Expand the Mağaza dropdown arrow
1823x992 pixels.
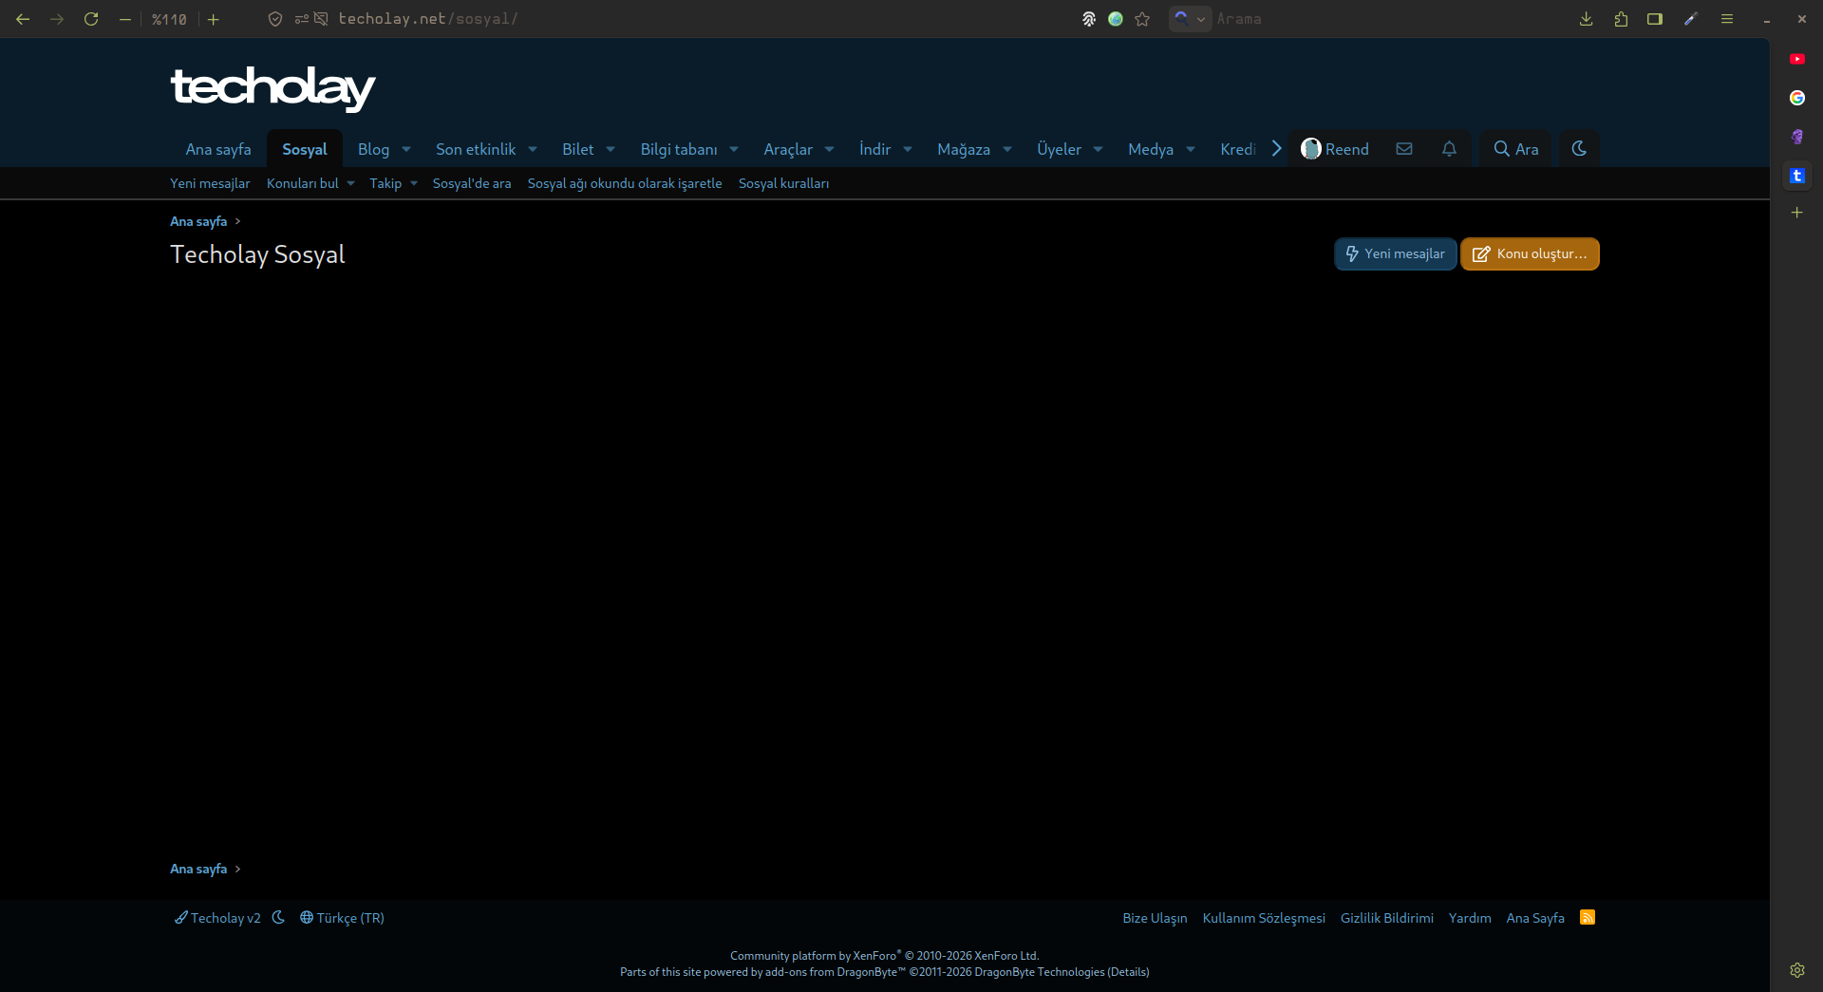click(1007, 149)
